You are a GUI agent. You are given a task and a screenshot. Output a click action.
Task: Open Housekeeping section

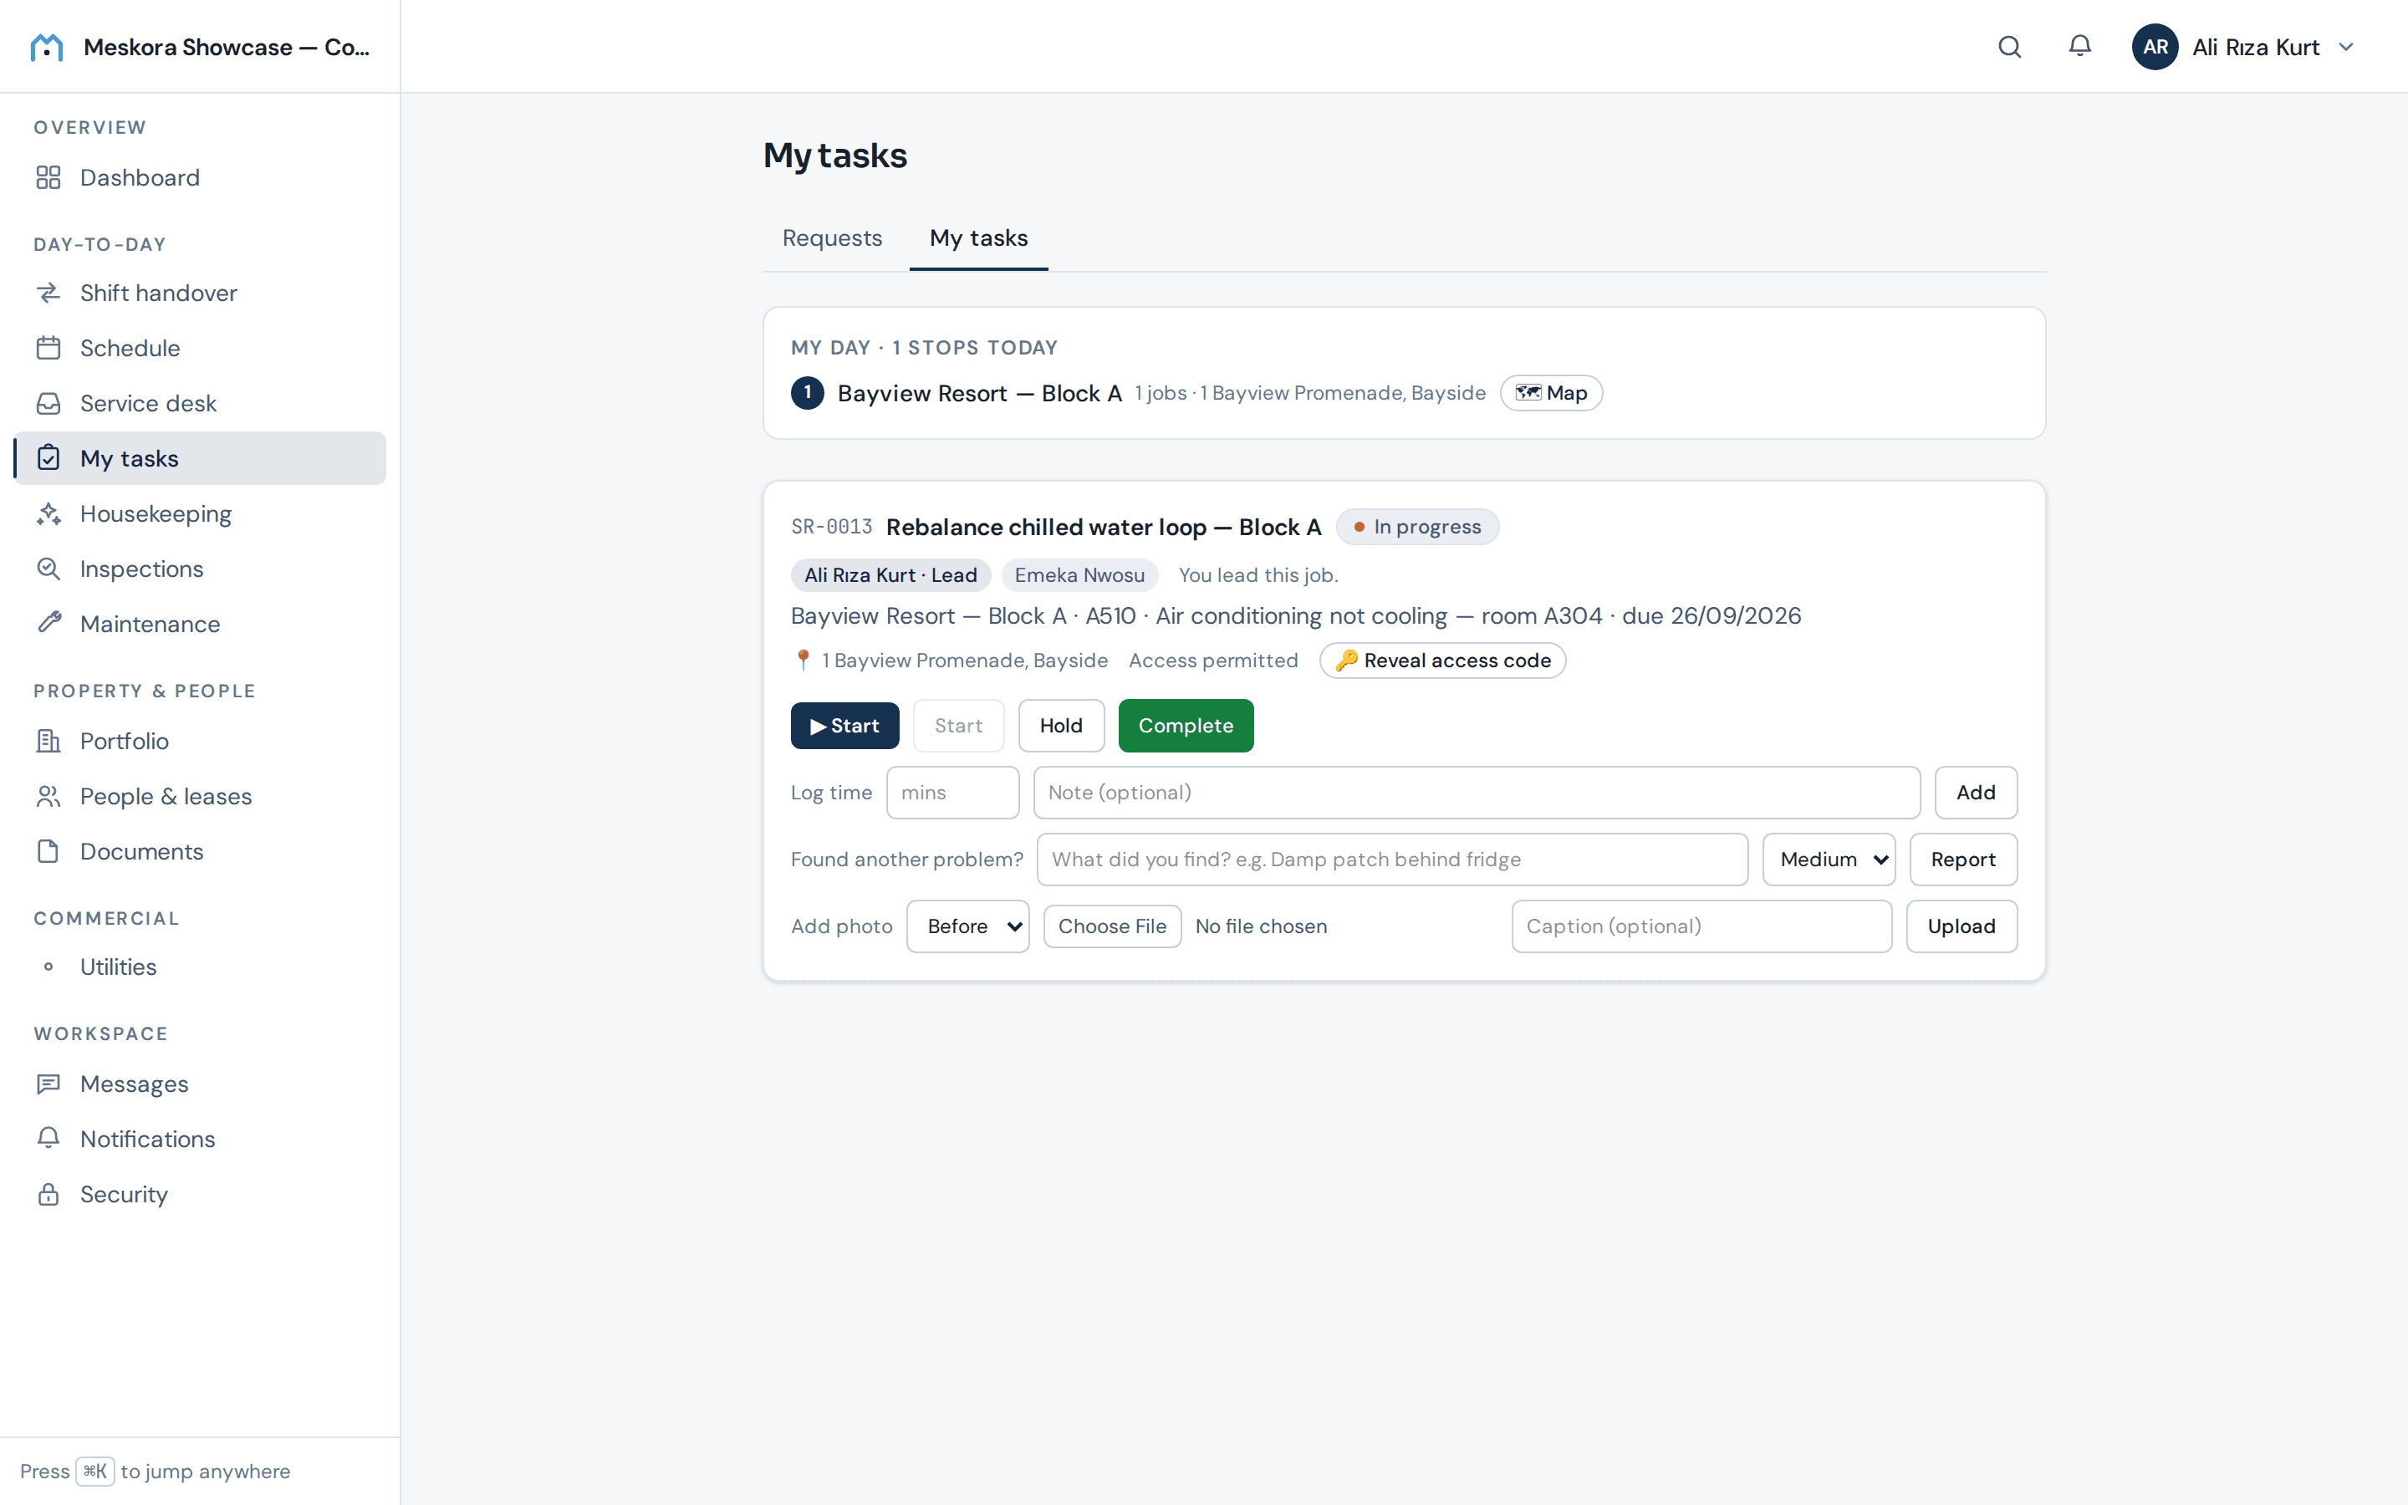click(200, 513)
